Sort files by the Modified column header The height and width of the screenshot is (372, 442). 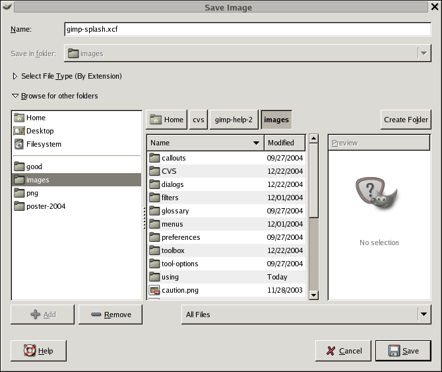[284, 143]
